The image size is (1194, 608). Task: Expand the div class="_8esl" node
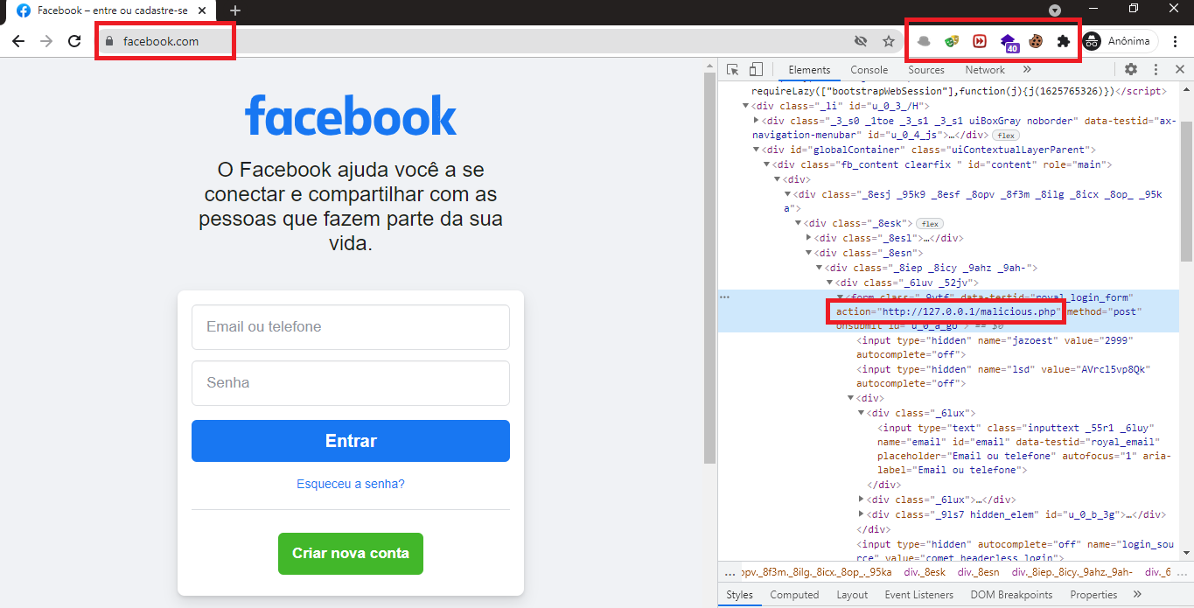tap(809, 238)
